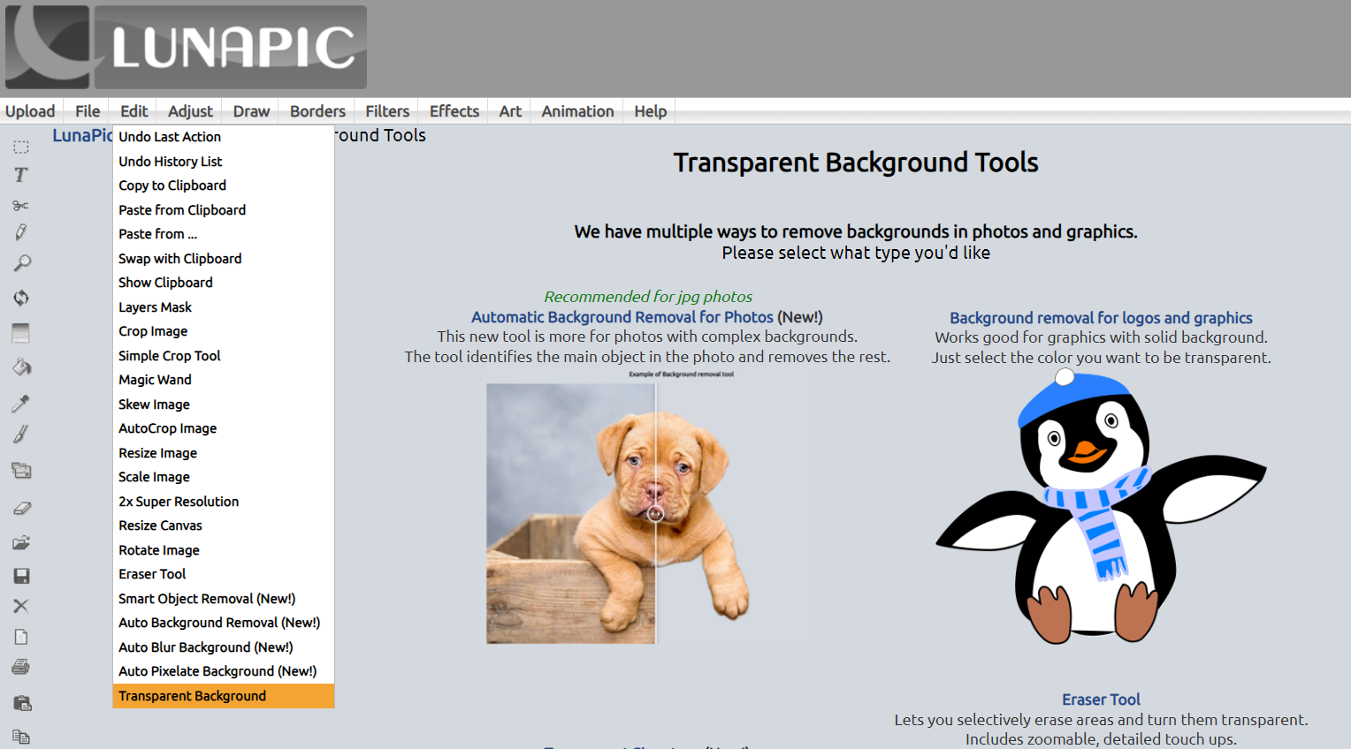Screen dimensions: 1351x749
Task: Choose Auto Background Removal (New!)
Action: (224, 623)
